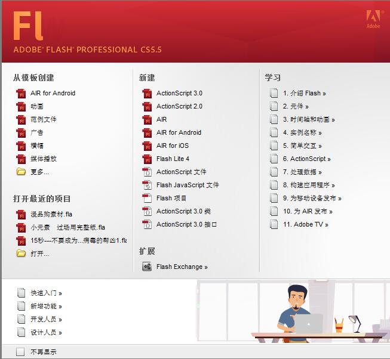
Task: Click the page icon beside 6. ActionScript
Action: 274,159
